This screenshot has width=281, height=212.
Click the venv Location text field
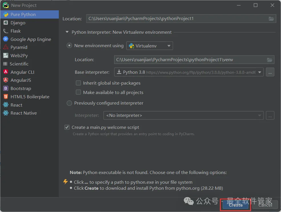coord(194,60)
